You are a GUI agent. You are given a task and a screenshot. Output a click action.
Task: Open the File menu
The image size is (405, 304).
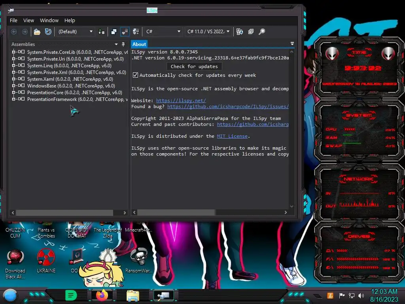14,21
